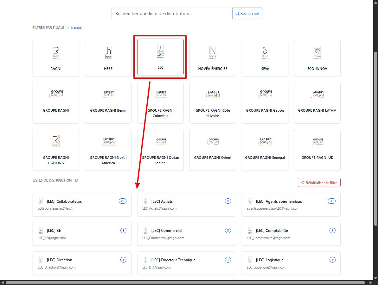378x285 pixels.
Task: Click the member count badge on Comptabilité
Action: coord(332,230)
